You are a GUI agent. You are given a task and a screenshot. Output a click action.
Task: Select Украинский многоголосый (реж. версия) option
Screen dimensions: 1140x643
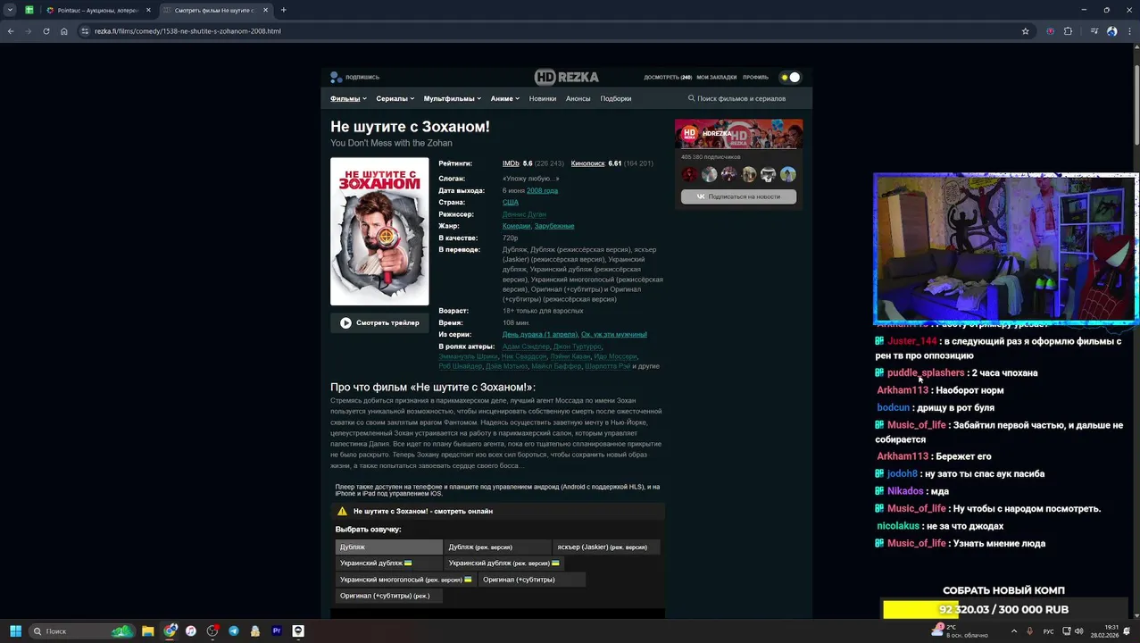[x=405, y=580]
